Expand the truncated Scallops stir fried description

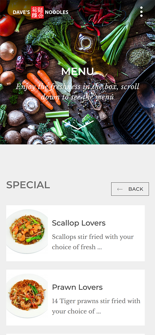93,242
